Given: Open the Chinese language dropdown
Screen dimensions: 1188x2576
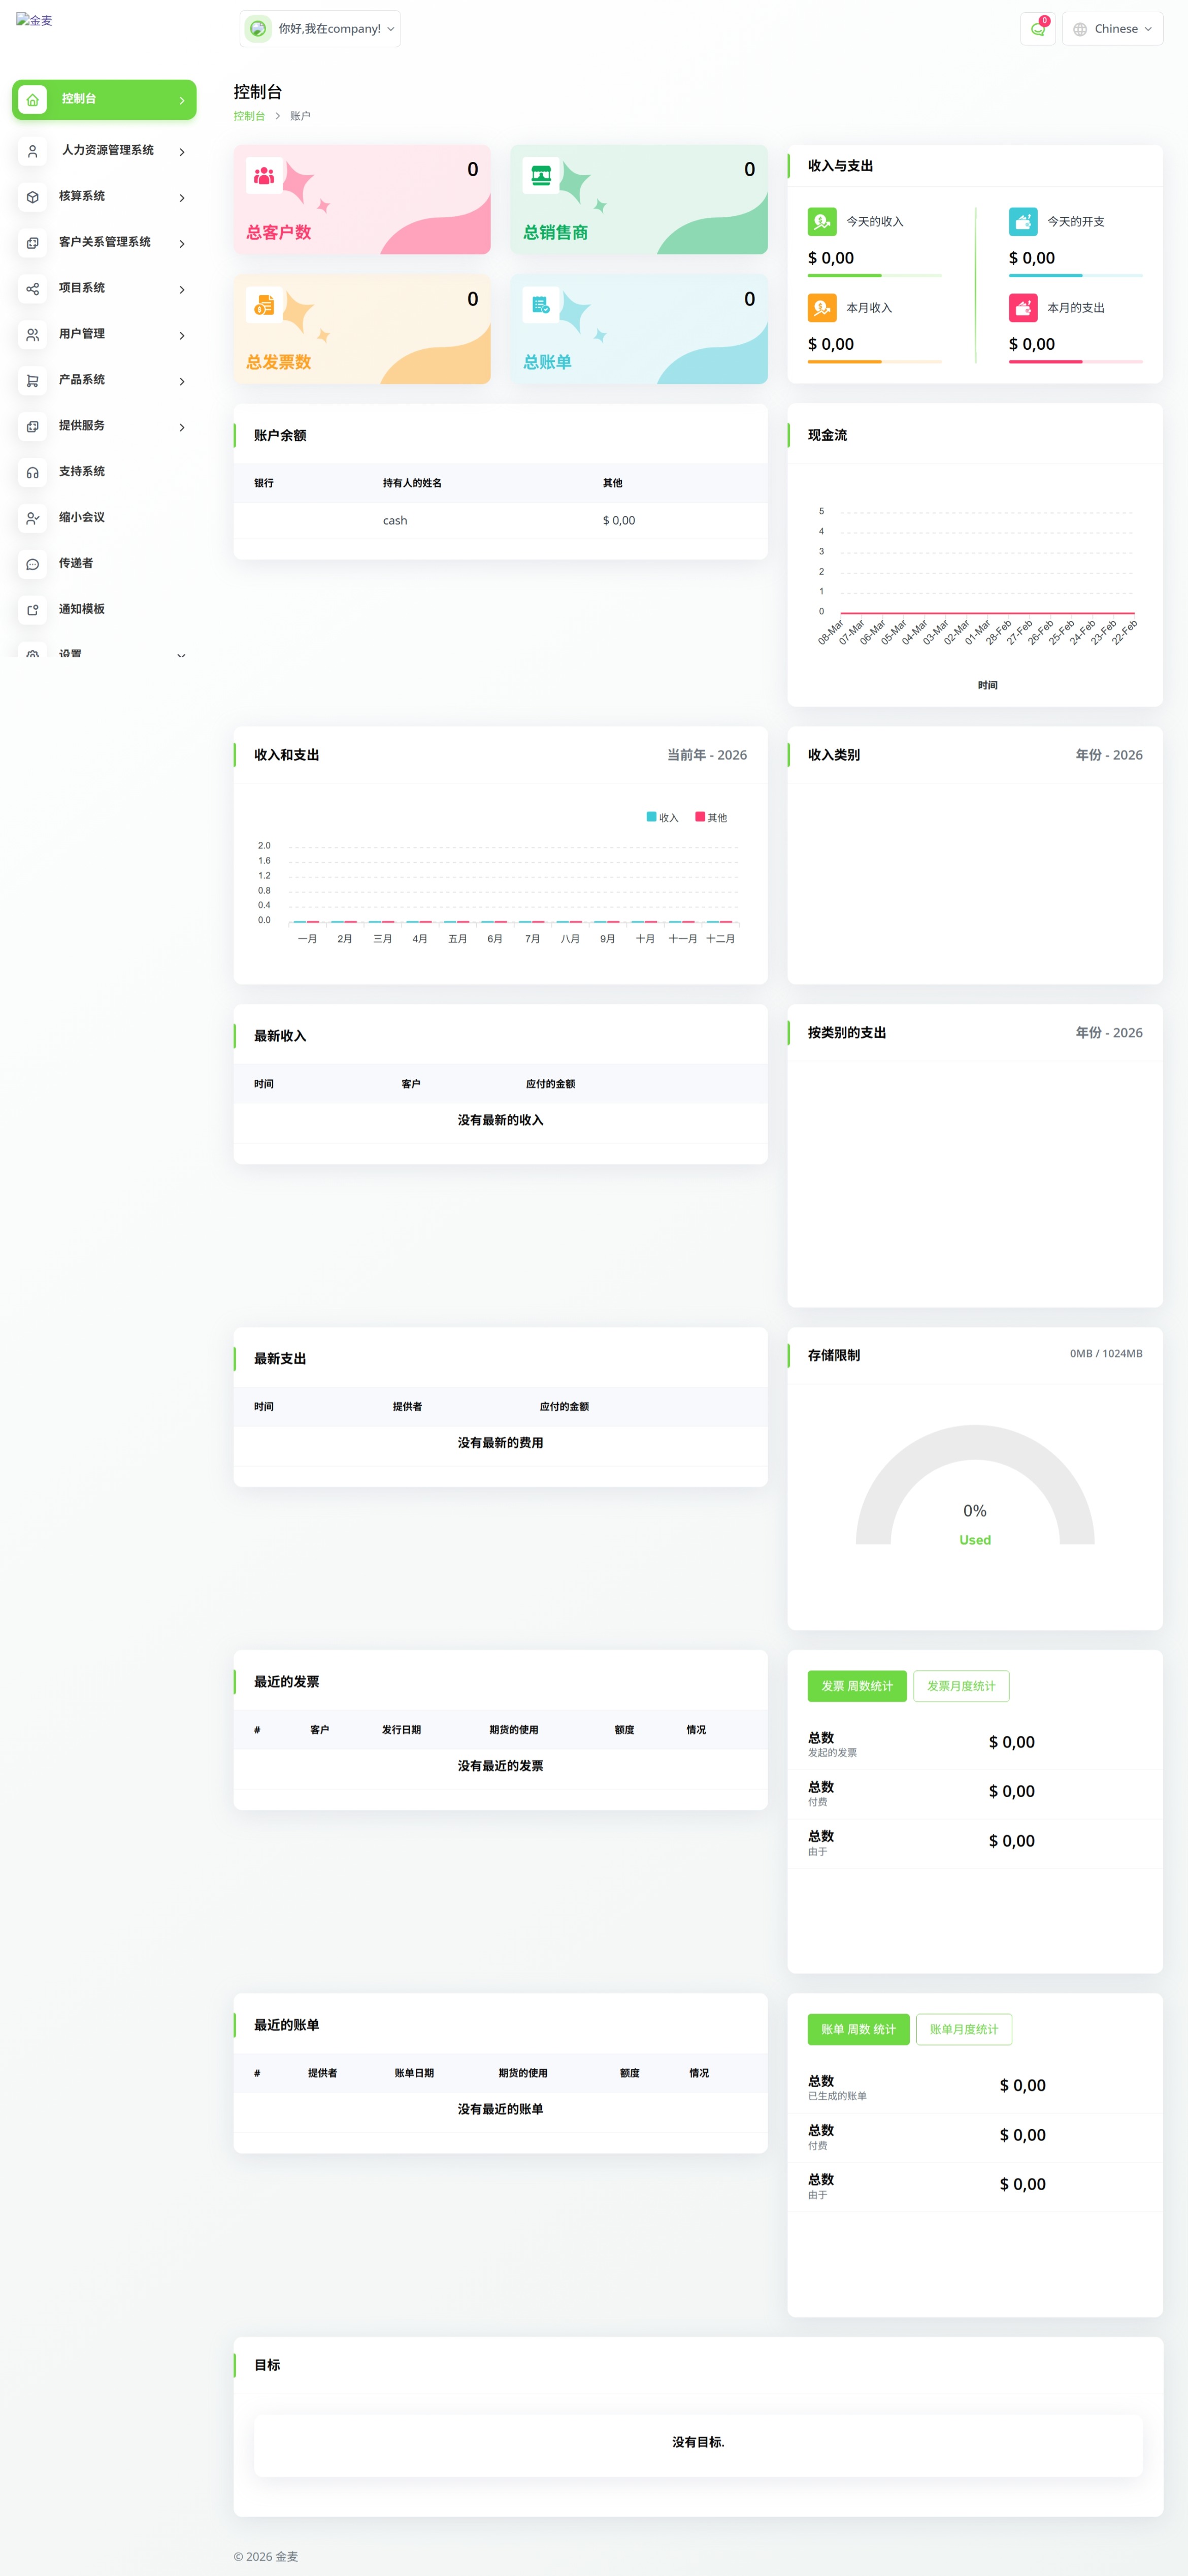Looking at the screenshot, I should (x=1112, y=29).
